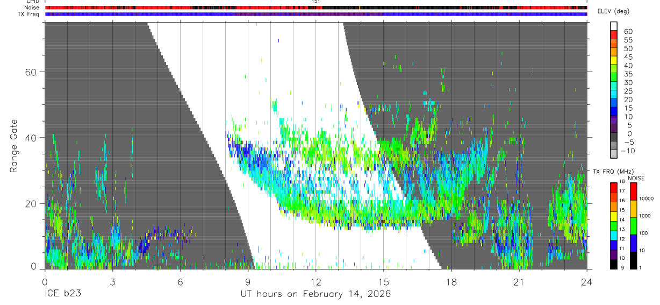Click the '18' tick on the UT hours axis
The height and width of the screenshot is (305, 660).
pyautogui.click(x=451, y=282)
